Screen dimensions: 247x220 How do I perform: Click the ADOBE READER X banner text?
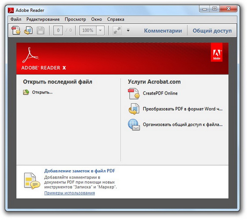tap(44, 68)
